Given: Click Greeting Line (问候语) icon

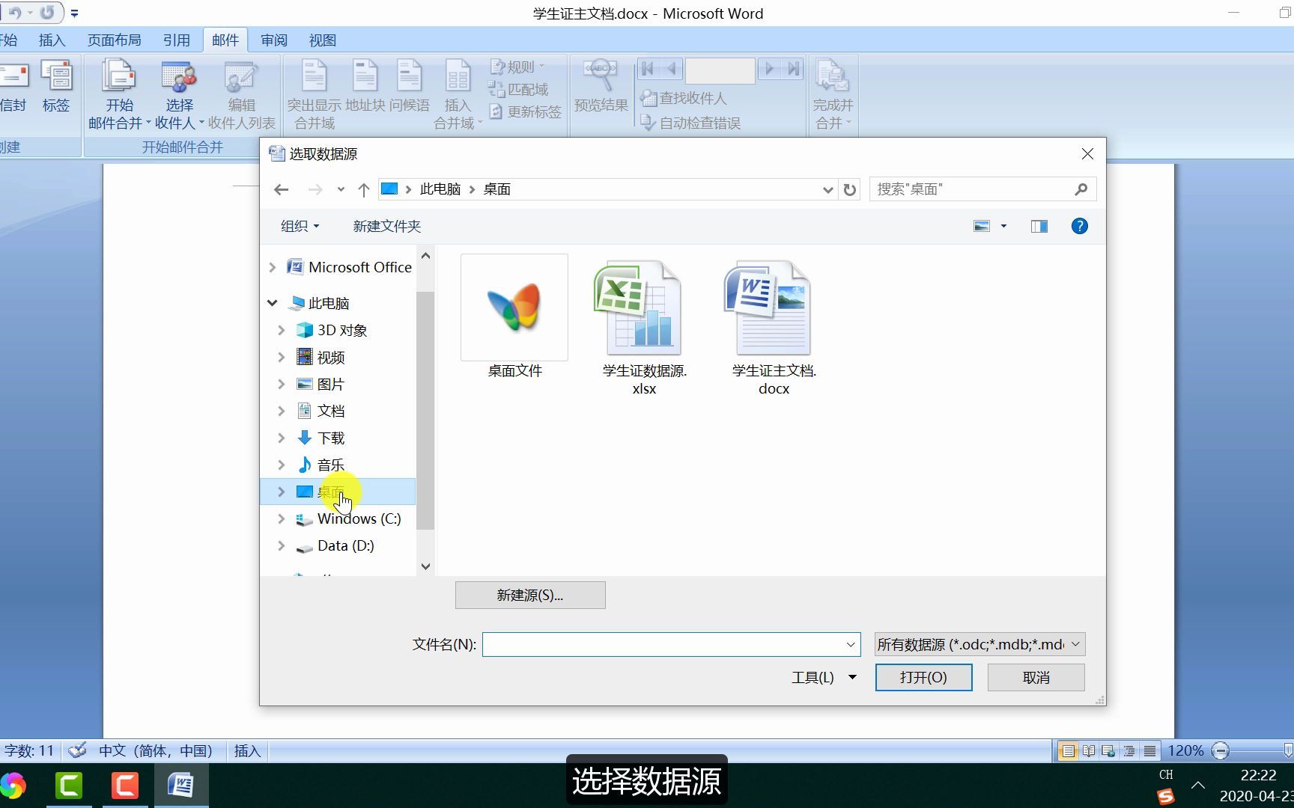Looking at the screenshot, I should tap(409, 87).
